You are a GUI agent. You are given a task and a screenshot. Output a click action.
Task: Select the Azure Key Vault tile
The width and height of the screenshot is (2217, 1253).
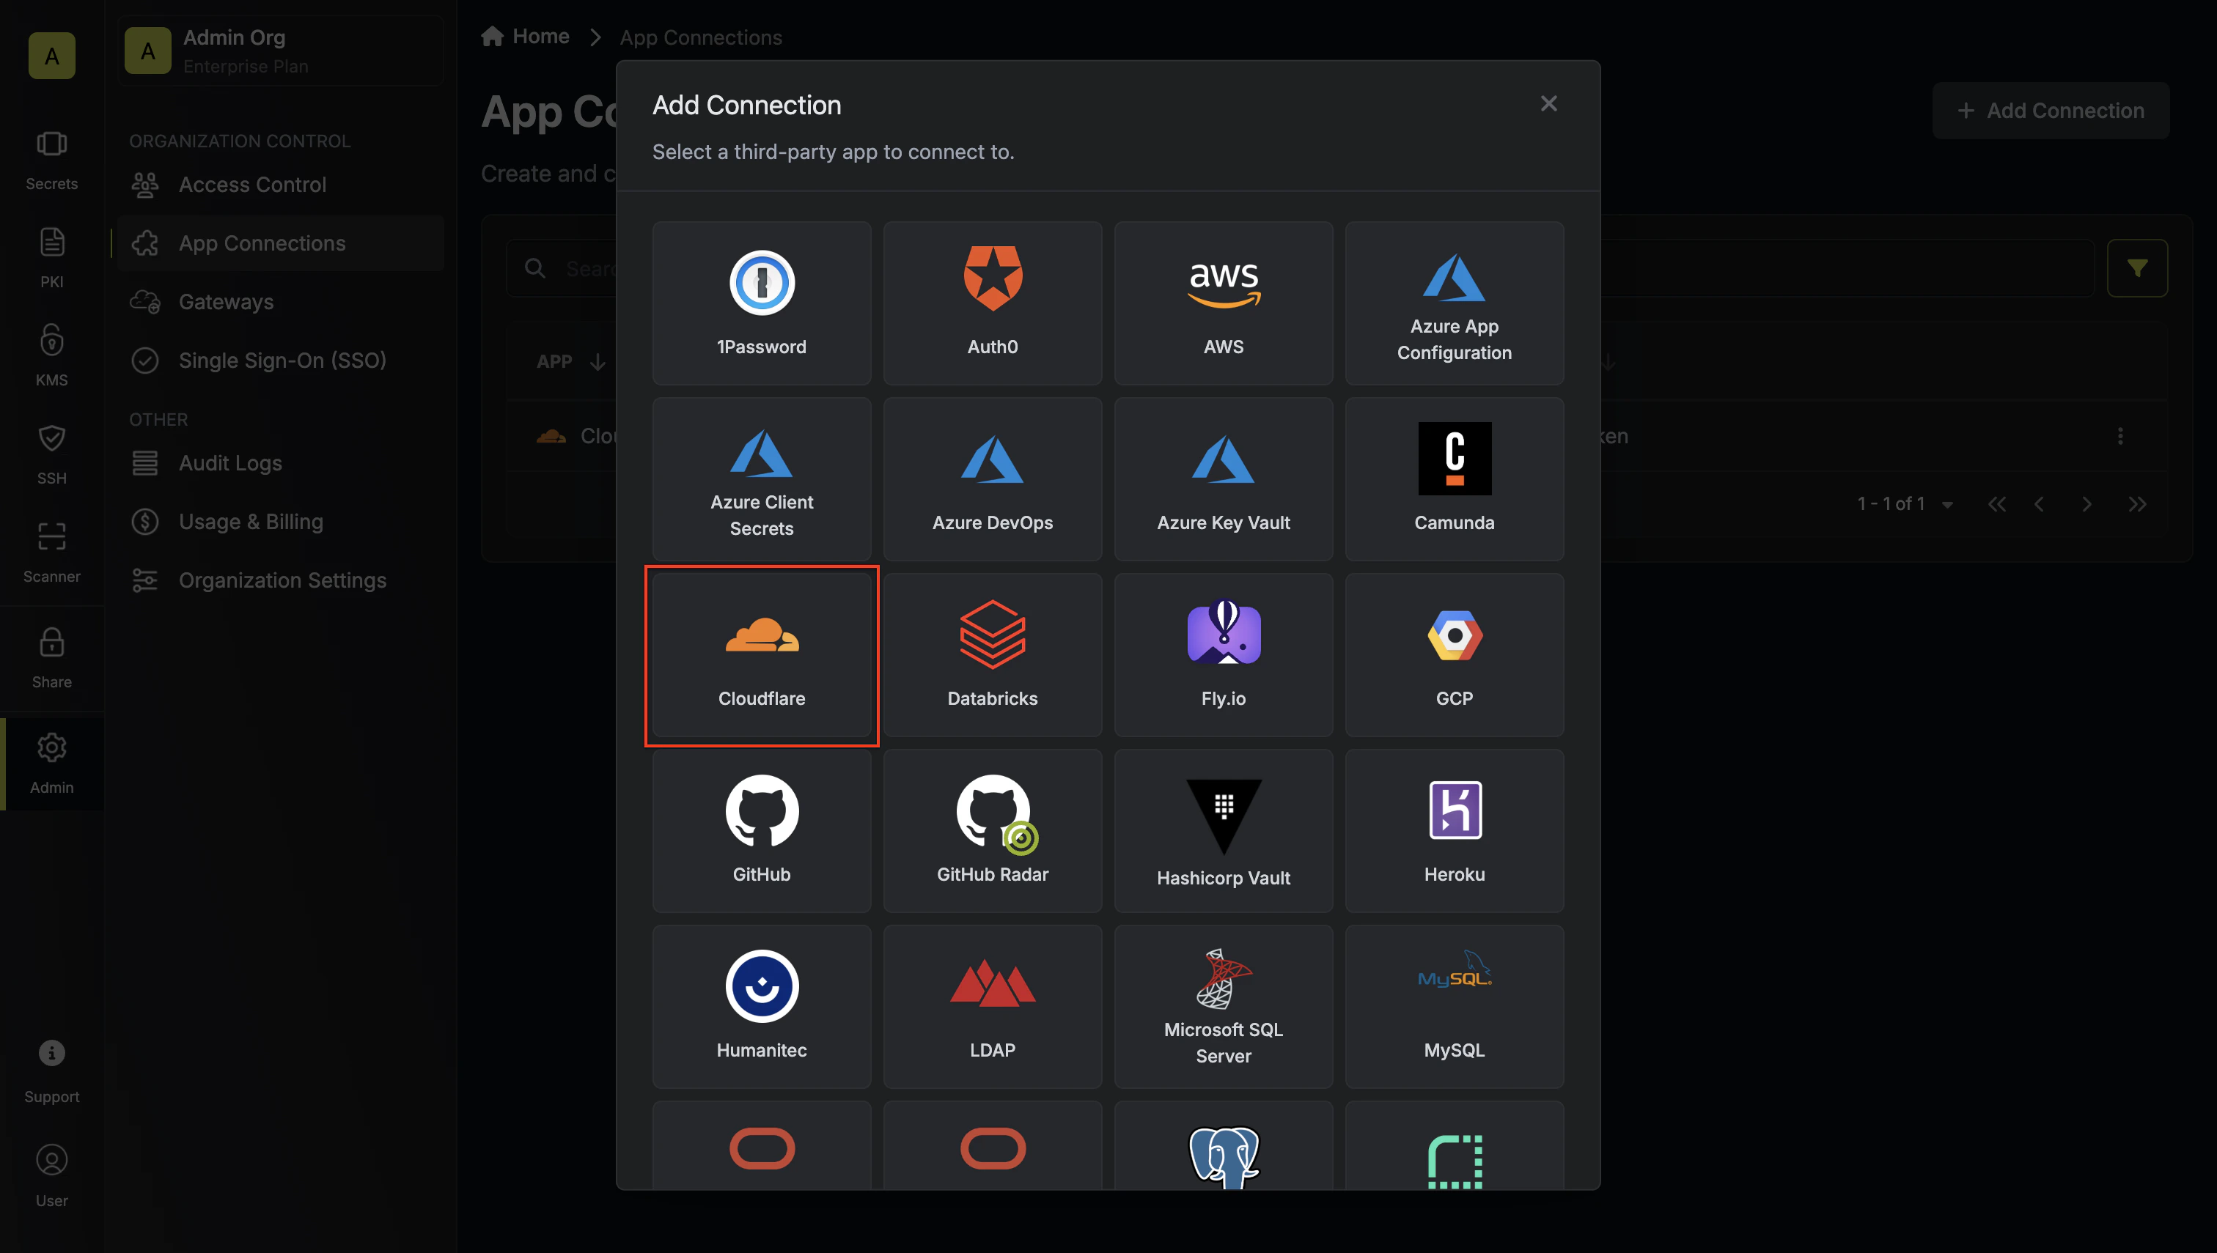(x=1223, y=478)
